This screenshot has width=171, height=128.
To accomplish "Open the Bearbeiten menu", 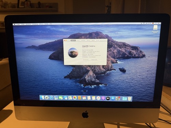I will point(28,24).
